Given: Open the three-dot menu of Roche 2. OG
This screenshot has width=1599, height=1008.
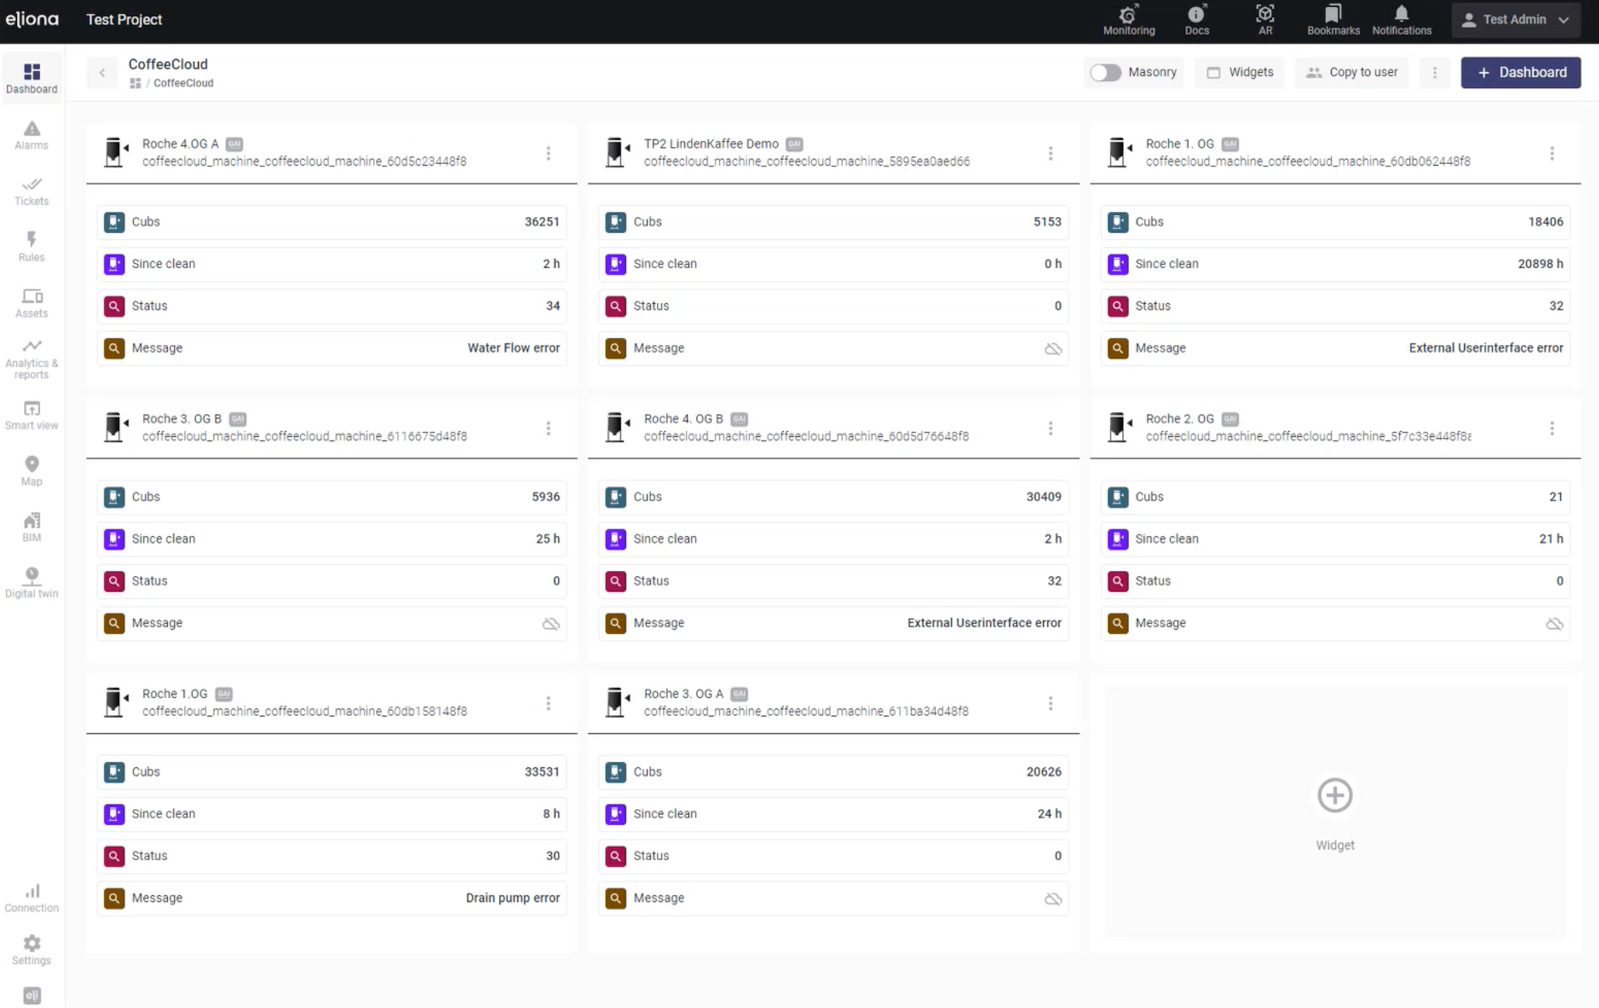Looking at the screenshot, I should (x=1551, y=429).
